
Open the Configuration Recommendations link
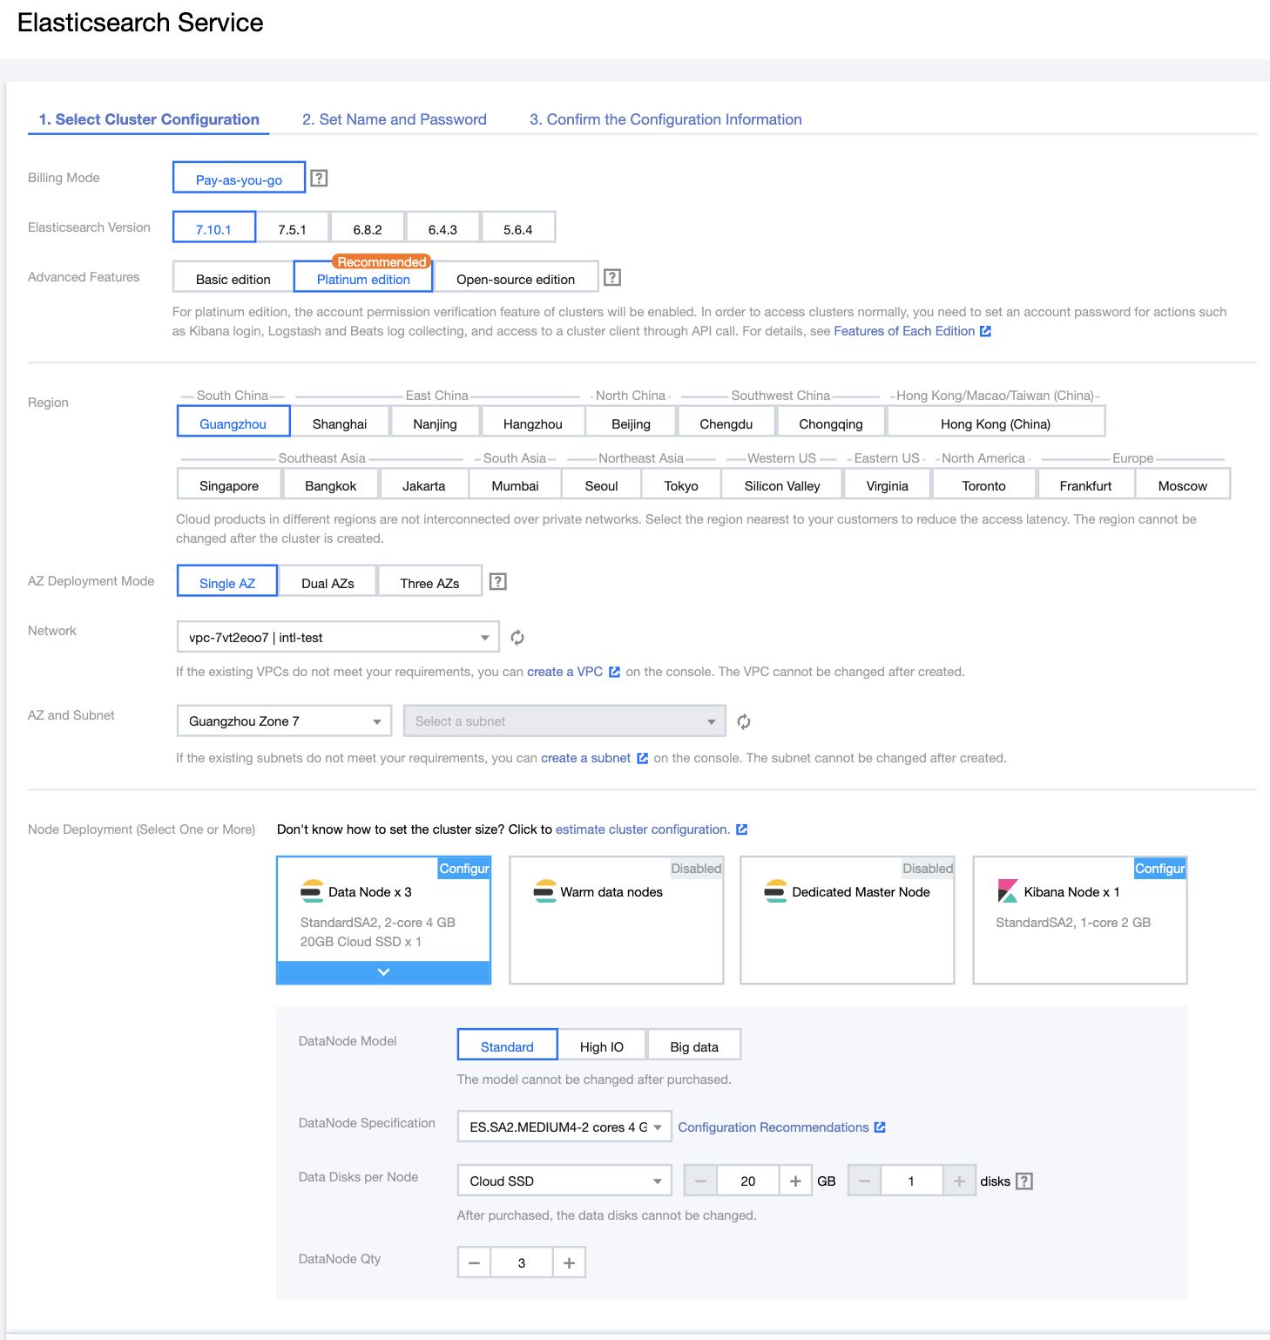click(773, 1127)
